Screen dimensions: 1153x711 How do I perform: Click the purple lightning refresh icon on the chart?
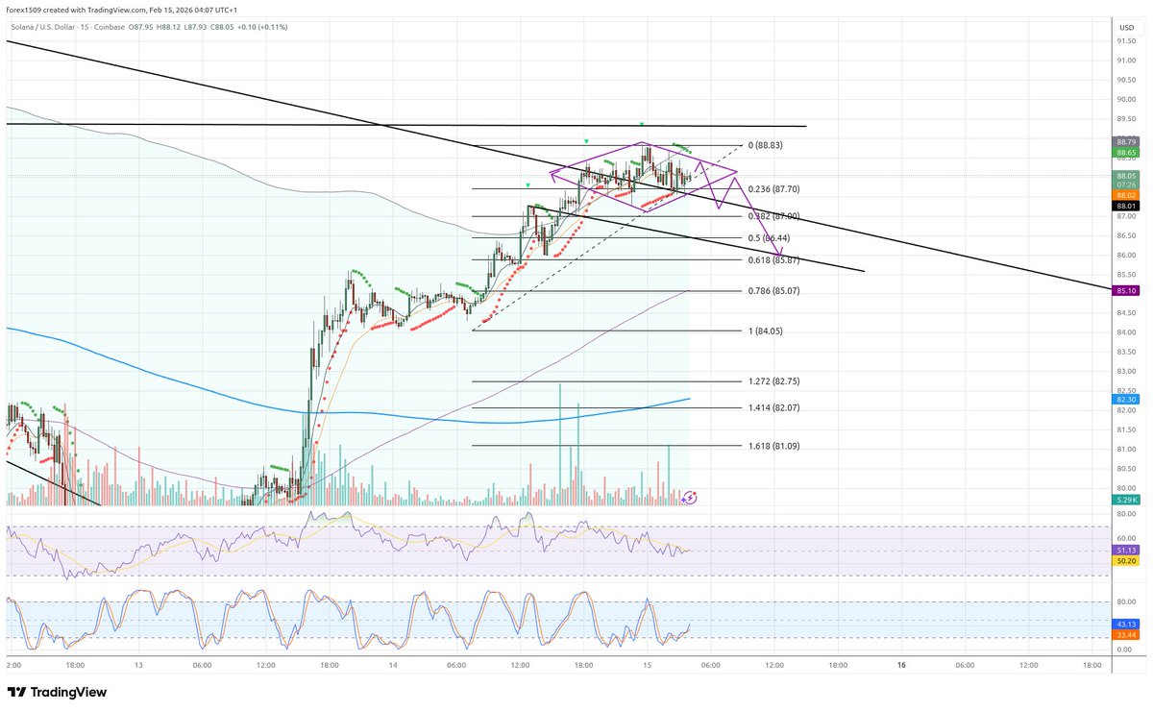point(691,498)
